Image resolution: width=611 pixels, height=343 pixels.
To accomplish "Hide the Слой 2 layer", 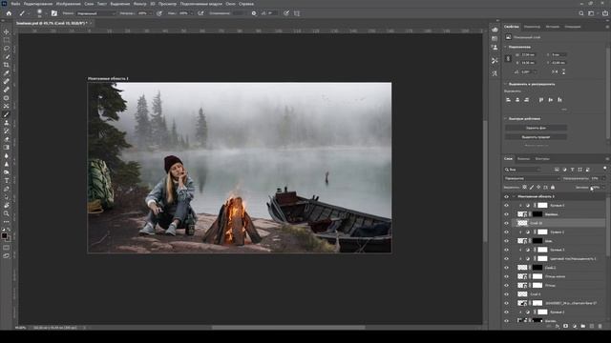I will [x=506, y=268].
